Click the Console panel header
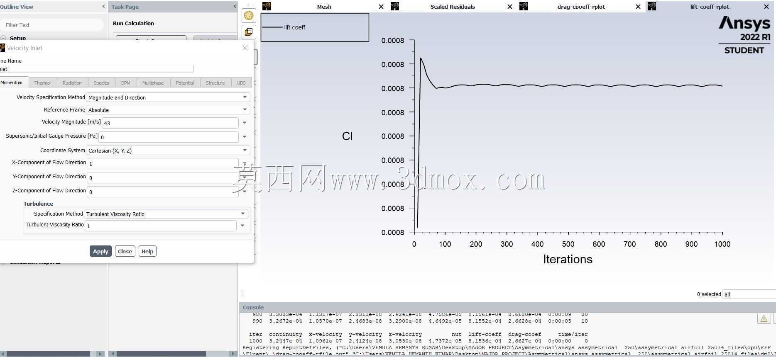This screenshot has width=776, height=357. click(507, 307)
